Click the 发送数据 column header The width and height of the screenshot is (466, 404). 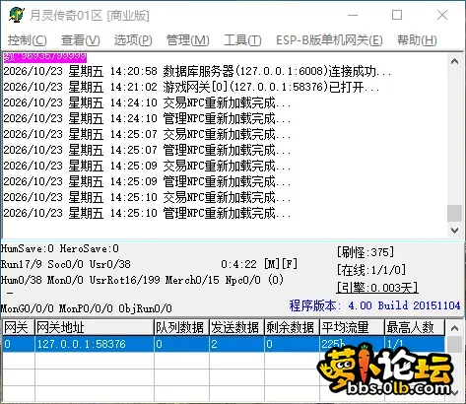point(236,327)
